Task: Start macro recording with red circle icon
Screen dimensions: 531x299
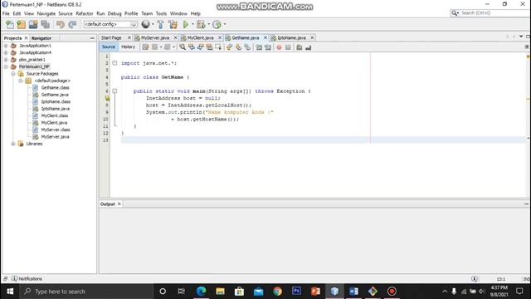Action: [279, 47]
